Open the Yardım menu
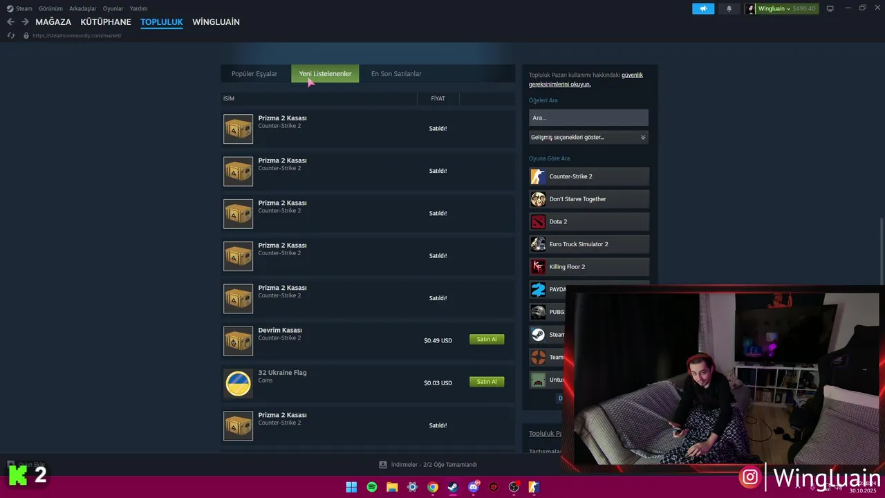The height and width of the screenshot is (498, 885). coord(138,8)
